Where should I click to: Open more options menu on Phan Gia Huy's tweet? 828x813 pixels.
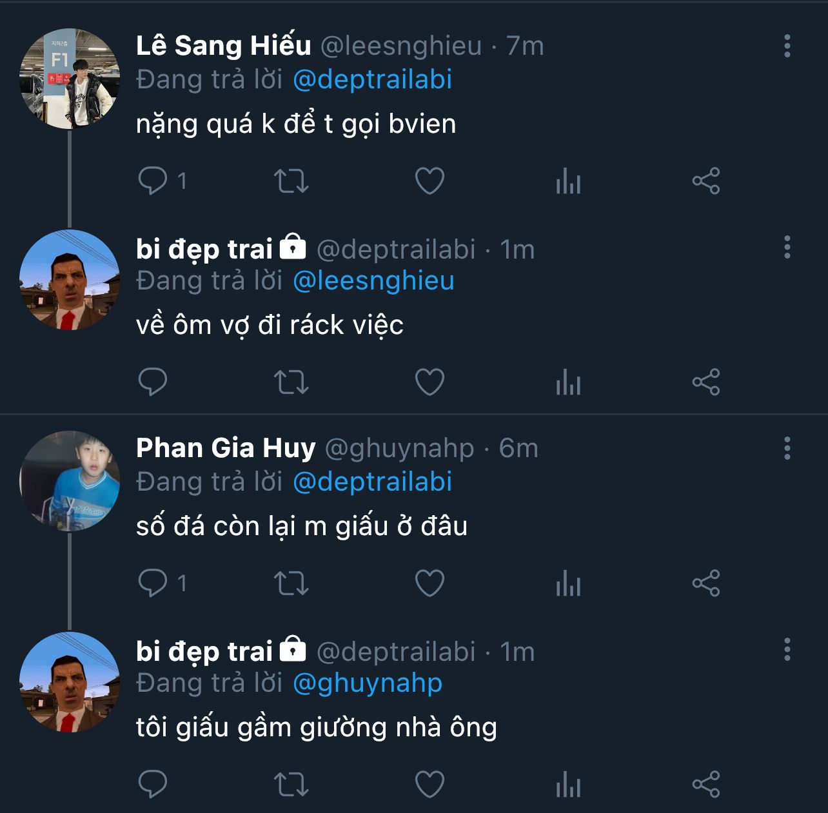coord(787,448)
